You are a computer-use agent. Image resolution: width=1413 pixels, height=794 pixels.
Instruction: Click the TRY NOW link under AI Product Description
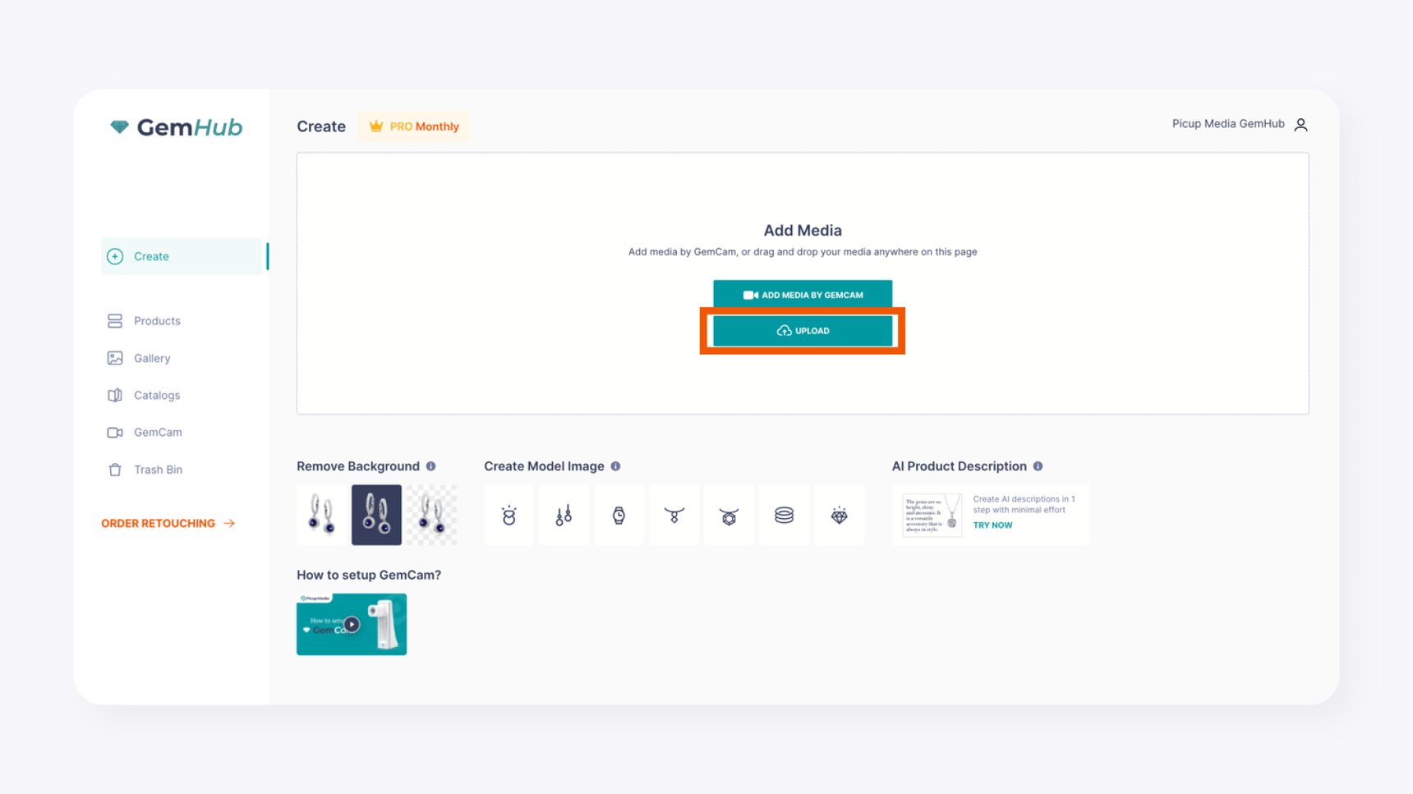point(992,525)
